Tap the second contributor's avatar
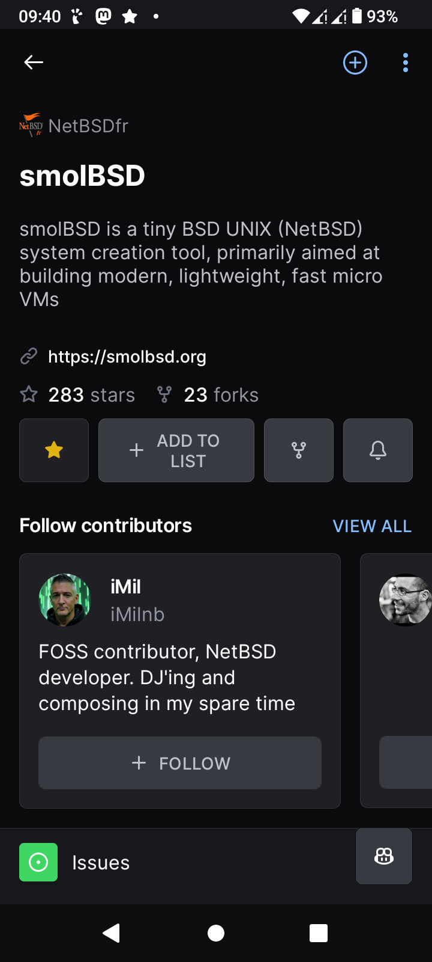 pyautogui.click(x=405, y=600)
